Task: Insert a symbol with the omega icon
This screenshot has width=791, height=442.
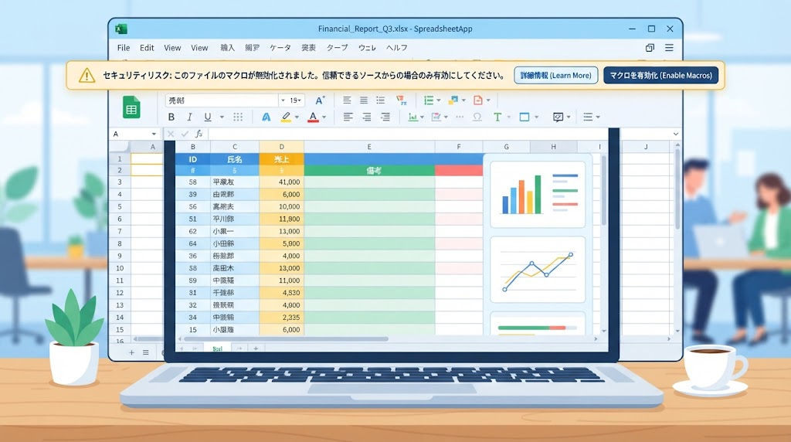Action: pos(477,117)
